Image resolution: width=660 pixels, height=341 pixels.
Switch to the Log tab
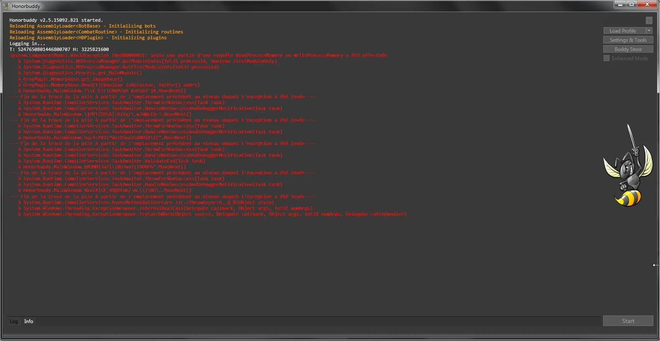click(14, 321)
